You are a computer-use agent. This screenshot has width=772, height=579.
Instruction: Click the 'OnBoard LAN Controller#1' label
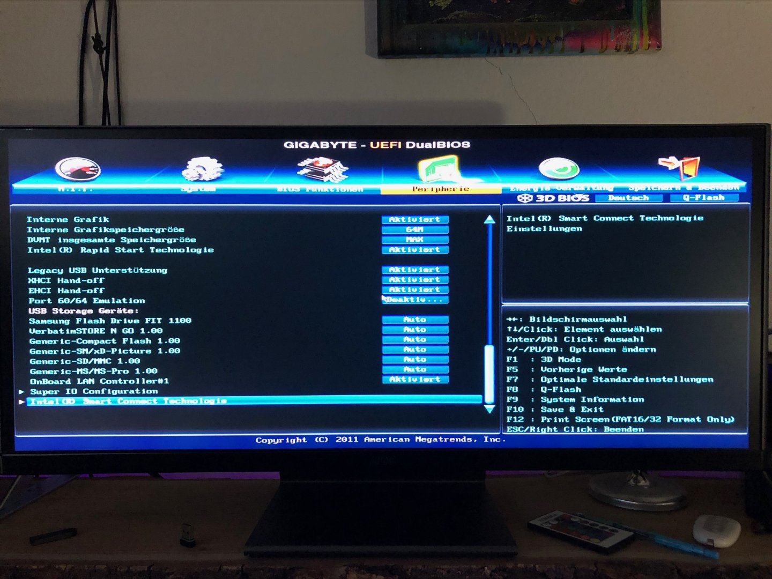pos(100,381)
